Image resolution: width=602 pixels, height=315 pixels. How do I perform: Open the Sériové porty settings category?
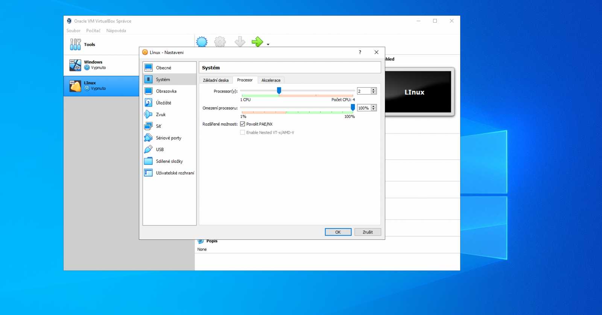(170, 138)
